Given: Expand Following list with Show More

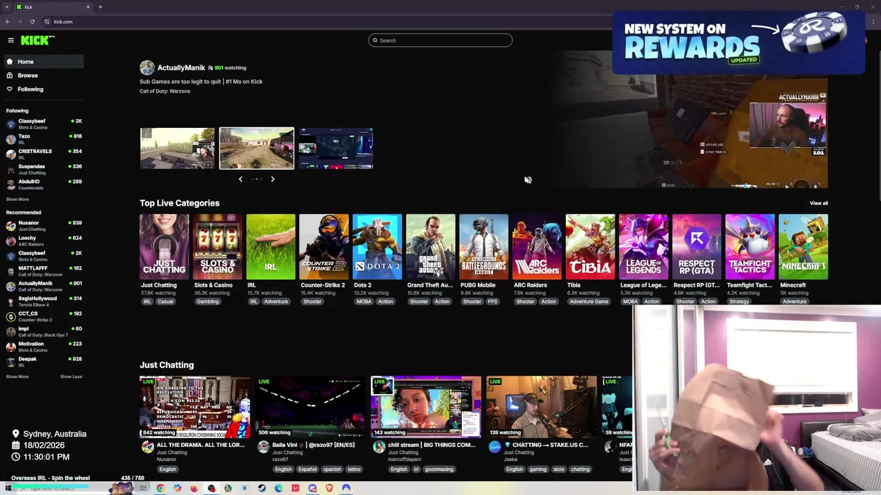Looking at the screenshot, I should tap(17, 199).
